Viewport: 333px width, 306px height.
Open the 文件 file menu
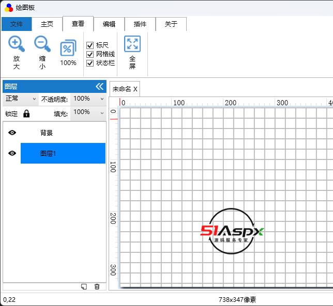pos(17,24)
